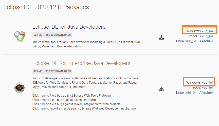This screenshot has height=126, width=219.
Task: Click 'here' link for Maven integration bug
Action: (43, 104)
